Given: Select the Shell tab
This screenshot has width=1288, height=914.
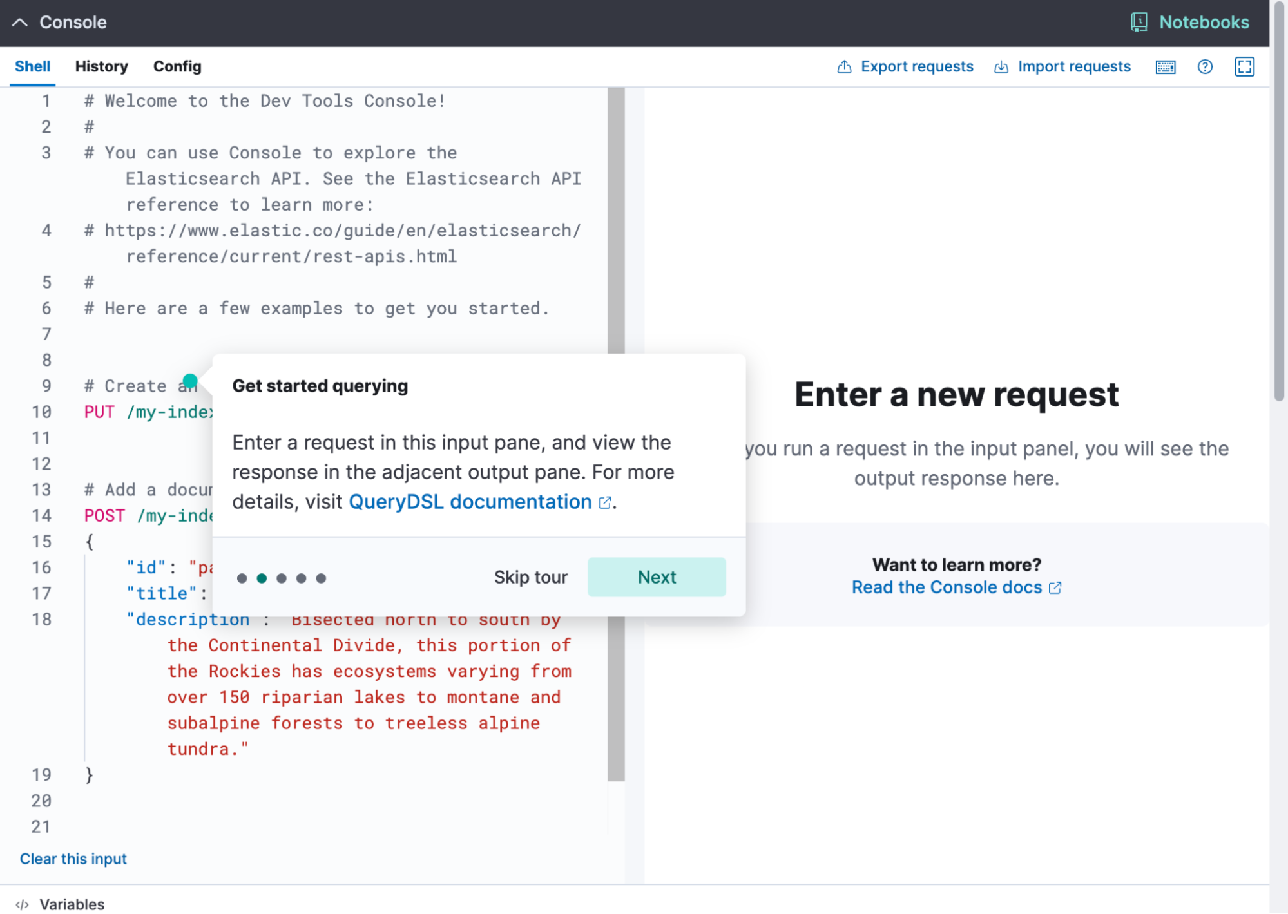Looking at the screenshot, I should tap(33, 66).
